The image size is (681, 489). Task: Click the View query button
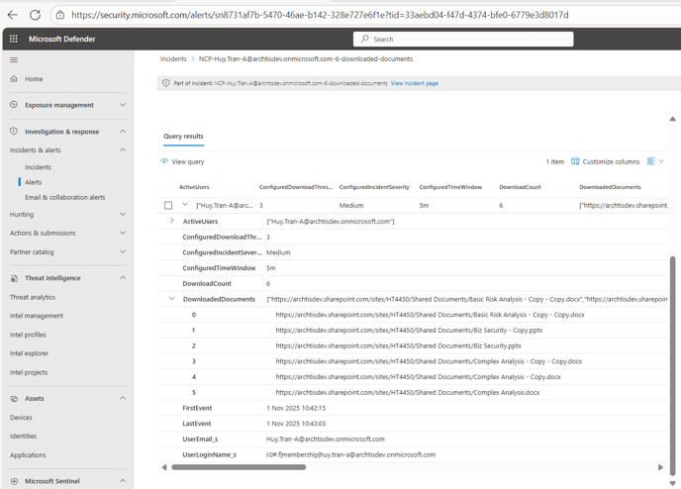click(183, 161)
